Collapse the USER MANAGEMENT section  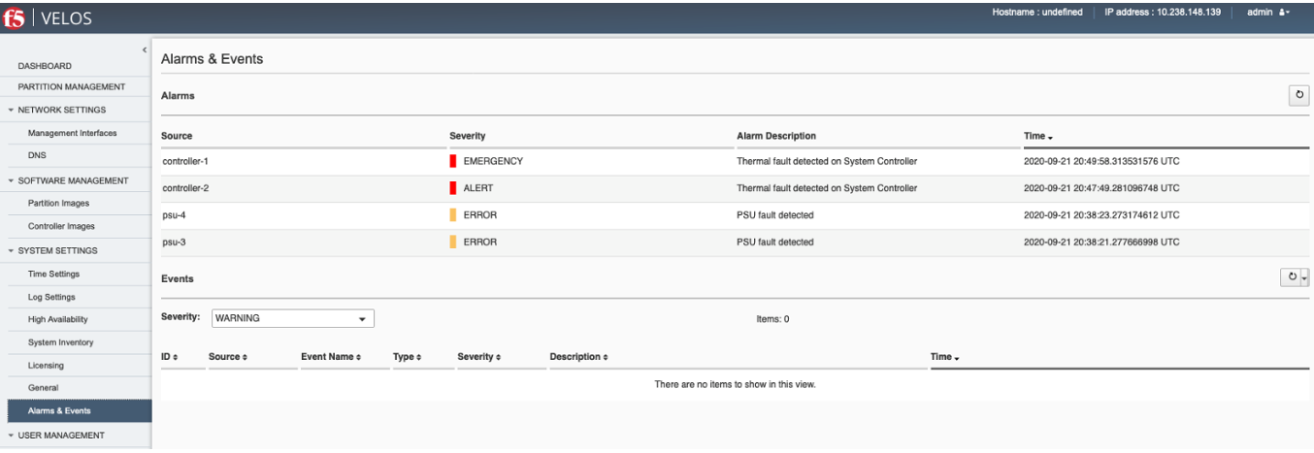tap(11, 436)
